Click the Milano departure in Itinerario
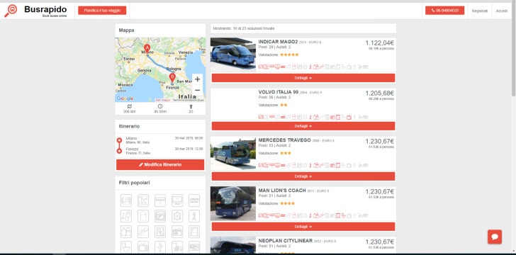This screenshot has height=255, width=516. tap(138, 140)
